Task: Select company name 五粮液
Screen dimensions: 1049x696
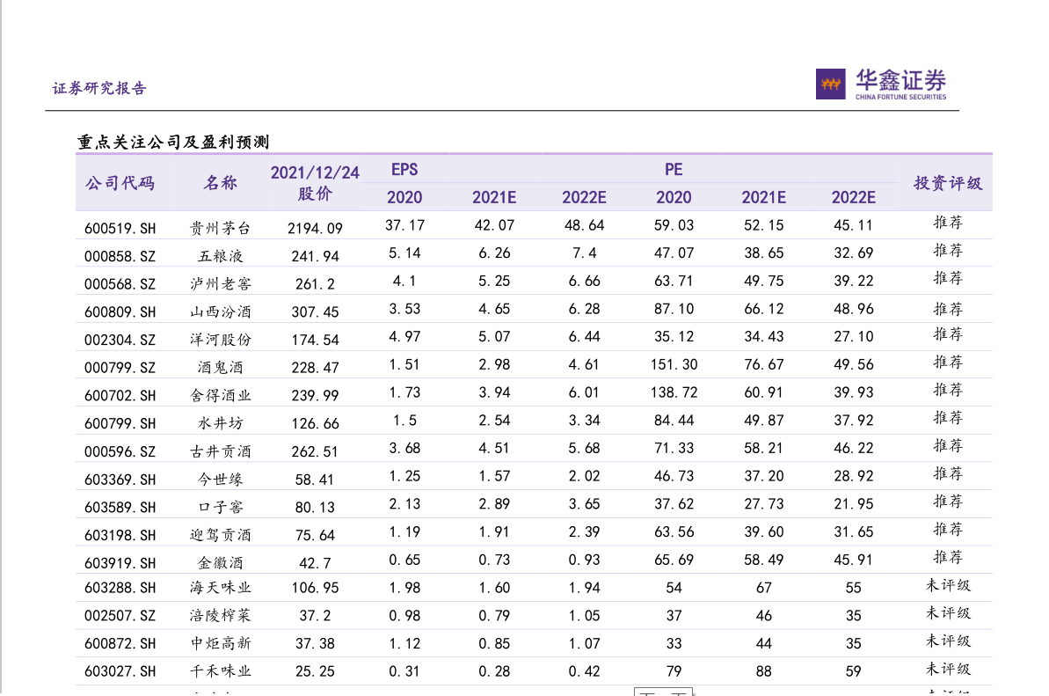Action: click(220, 256)
